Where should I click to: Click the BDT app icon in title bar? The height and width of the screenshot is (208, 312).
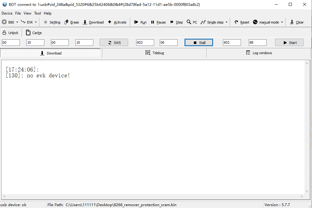tap(4, 4)
